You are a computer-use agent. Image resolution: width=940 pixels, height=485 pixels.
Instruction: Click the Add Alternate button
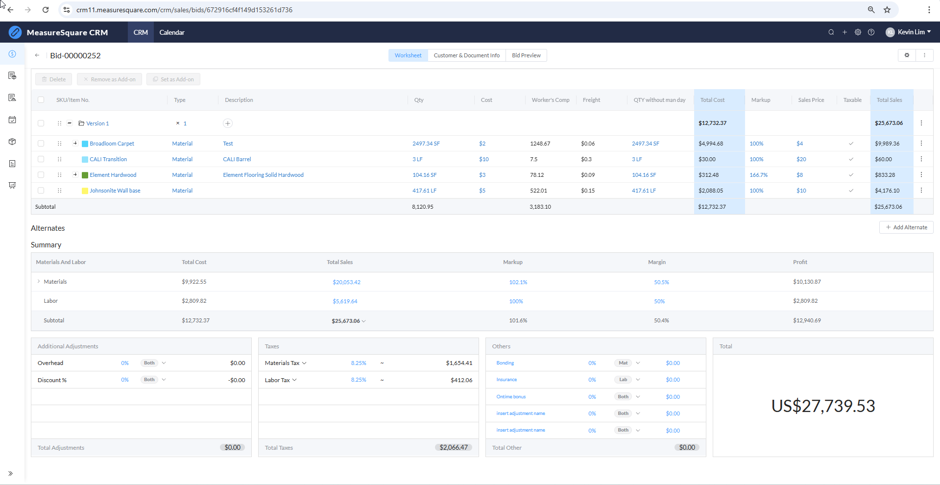[x=906, y=227]
